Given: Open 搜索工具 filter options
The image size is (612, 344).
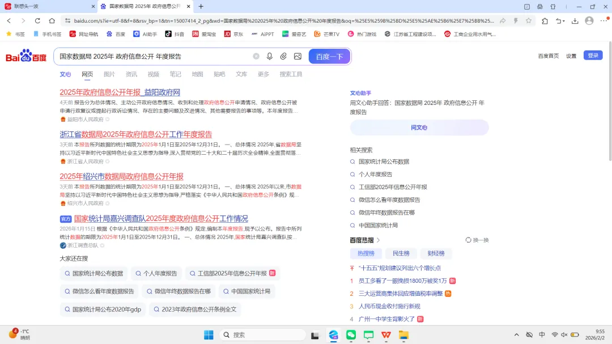Looking at the screenshot, I should coord(291,74).
